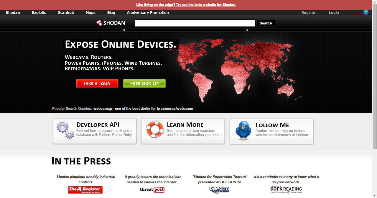The image size is (377, 198).
Task: Click the scrollbar down arrow
Action: (375, 196)
